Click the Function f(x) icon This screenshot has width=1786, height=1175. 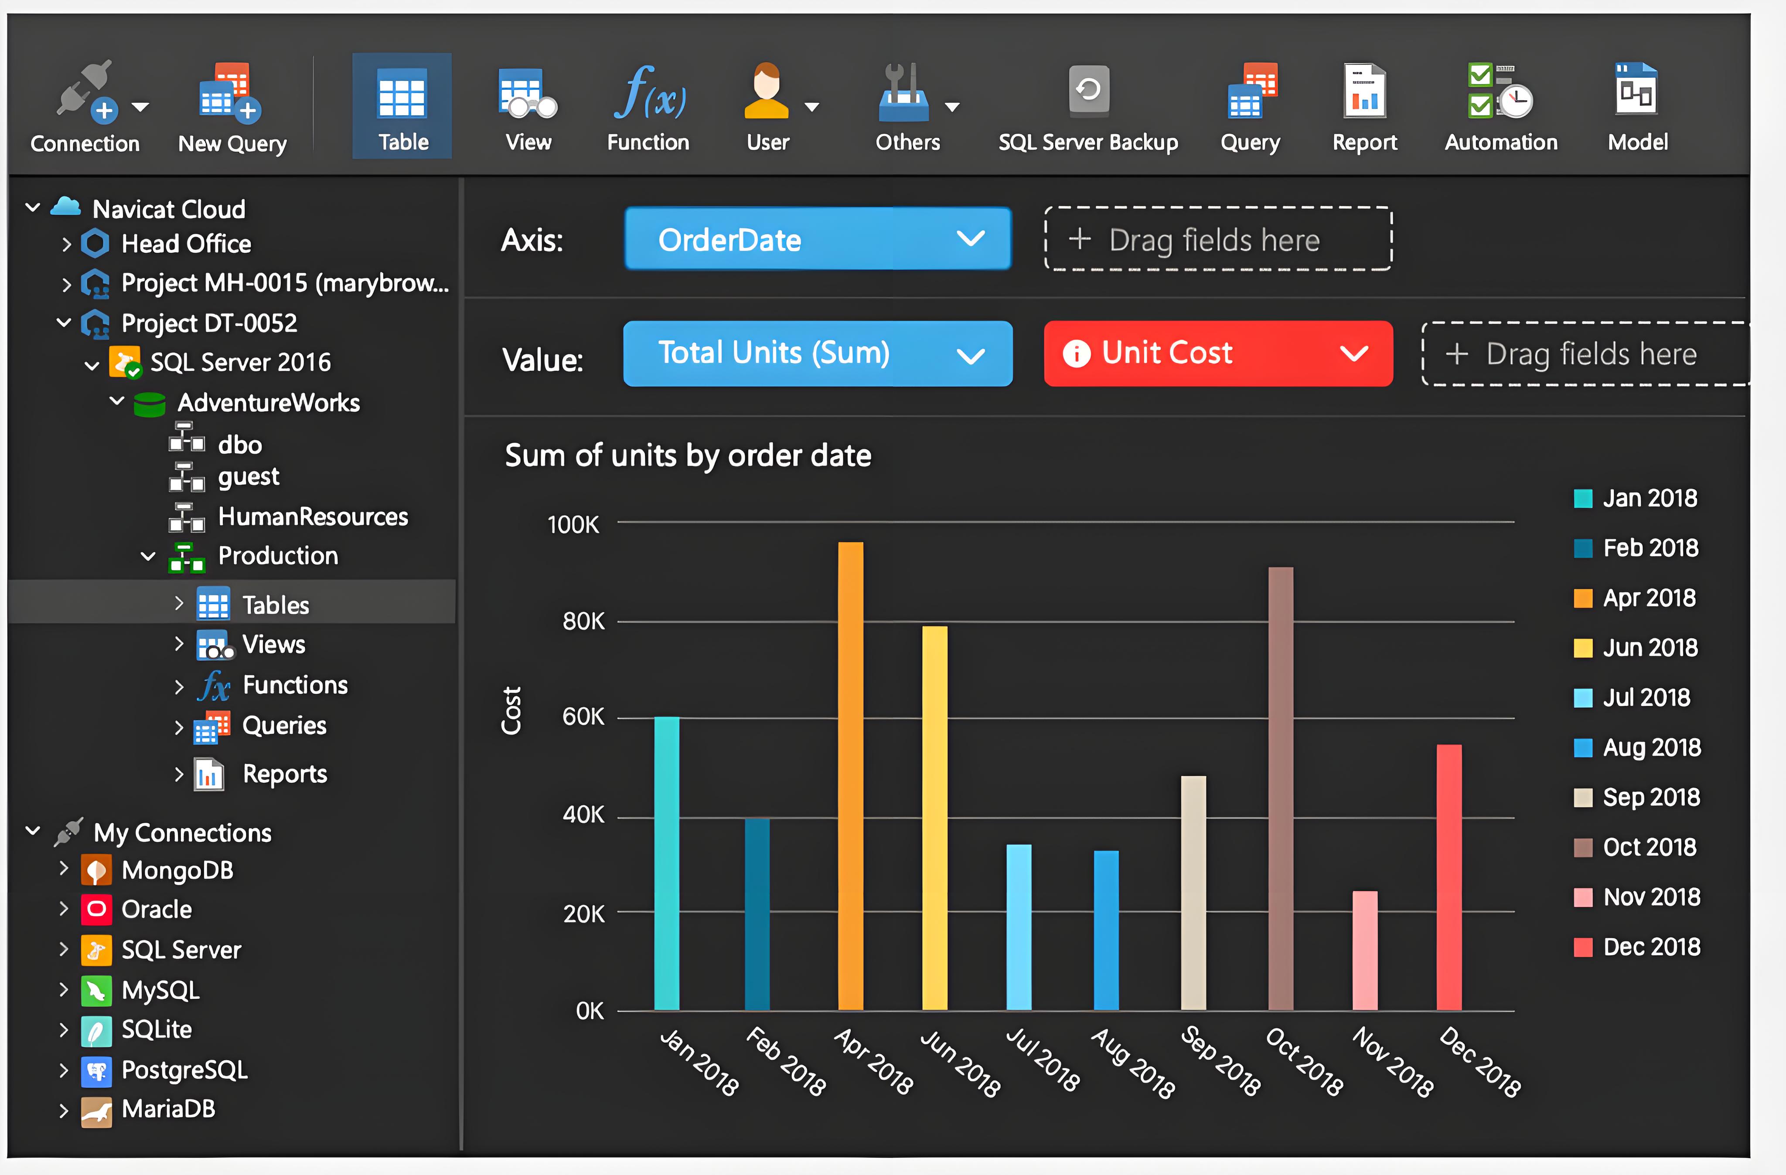tap(649, 93)
